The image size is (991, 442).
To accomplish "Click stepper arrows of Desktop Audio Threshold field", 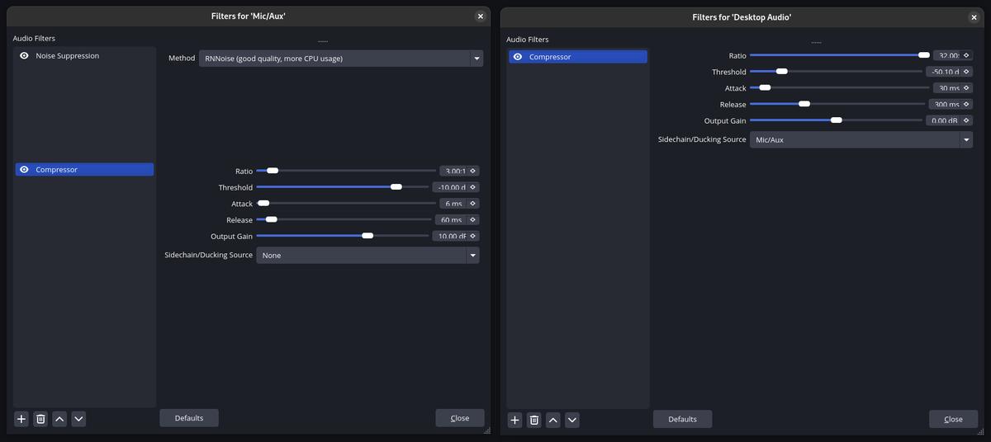I will (967, 72).
